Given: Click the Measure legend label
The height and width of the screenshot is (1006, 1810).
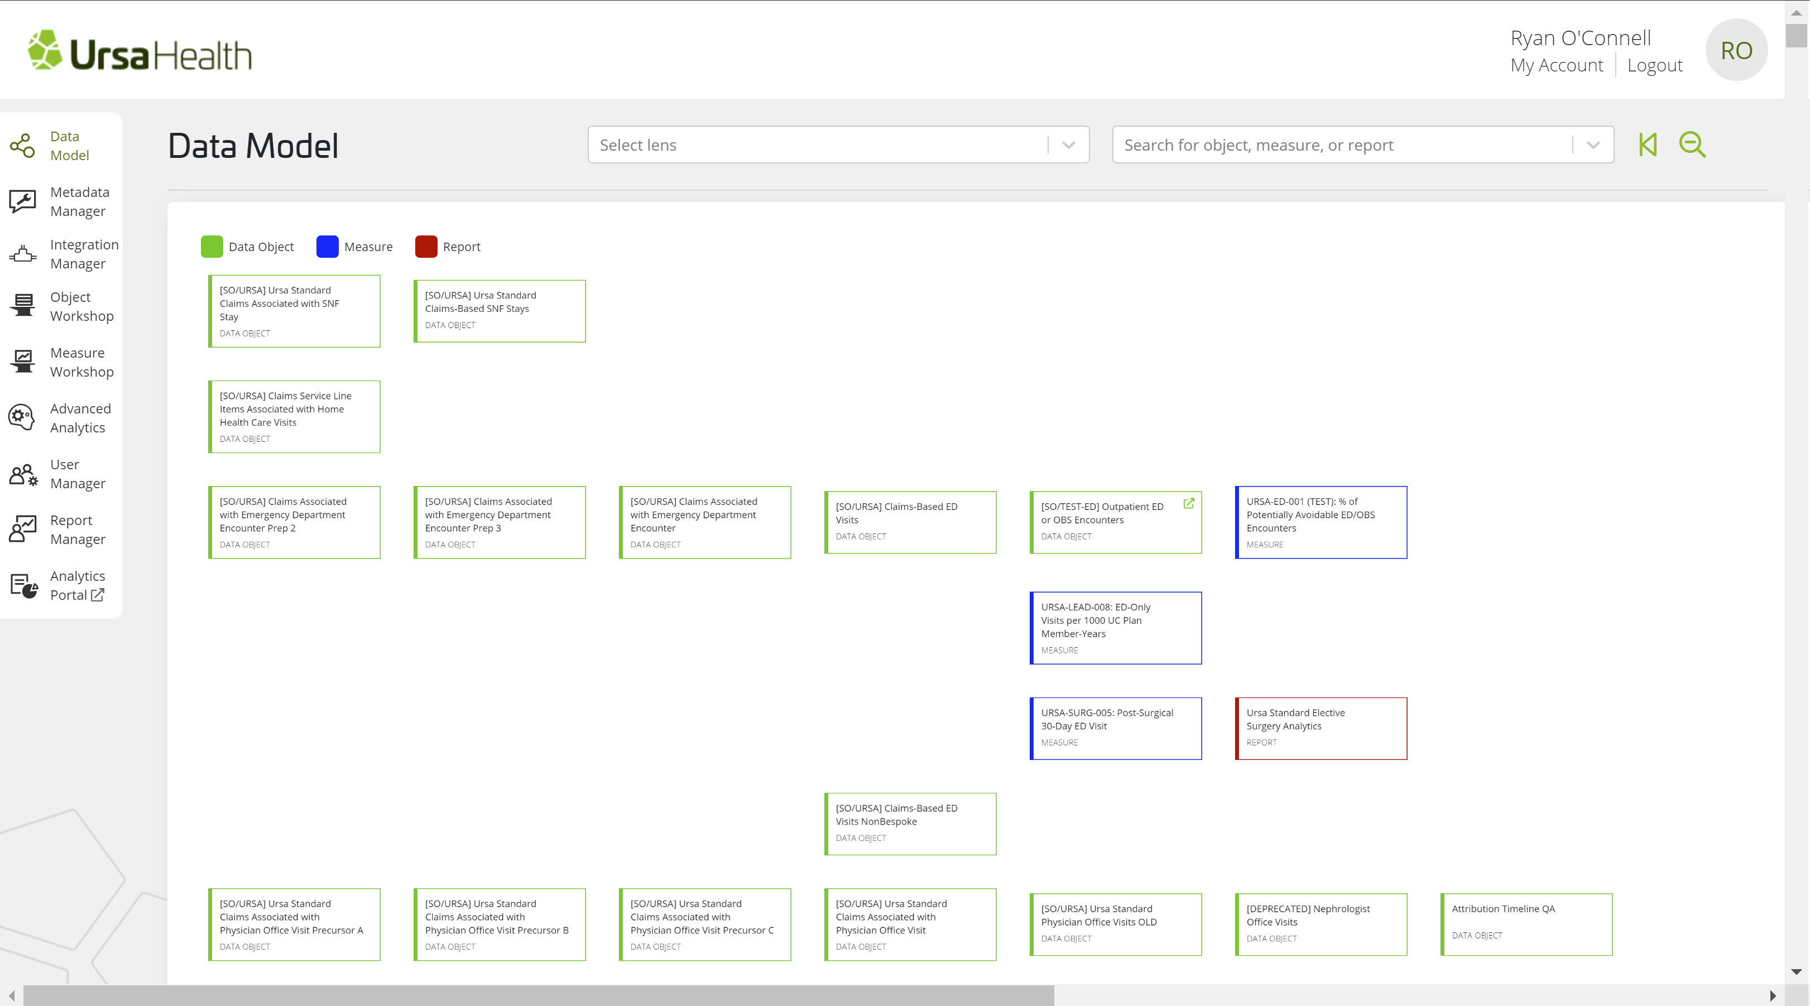Looking at the screenshot, I should pyautogui.click(x=368, y=247).
